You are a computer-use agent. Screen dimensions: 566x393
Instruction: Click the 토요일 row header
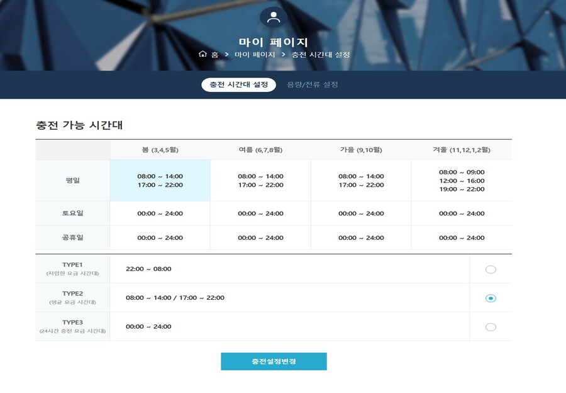pos(72,214)
